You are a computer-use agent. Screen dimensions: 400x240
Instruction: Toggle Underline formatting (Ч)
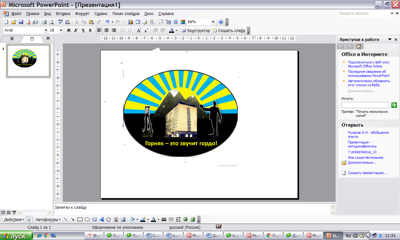pos(83,30)
